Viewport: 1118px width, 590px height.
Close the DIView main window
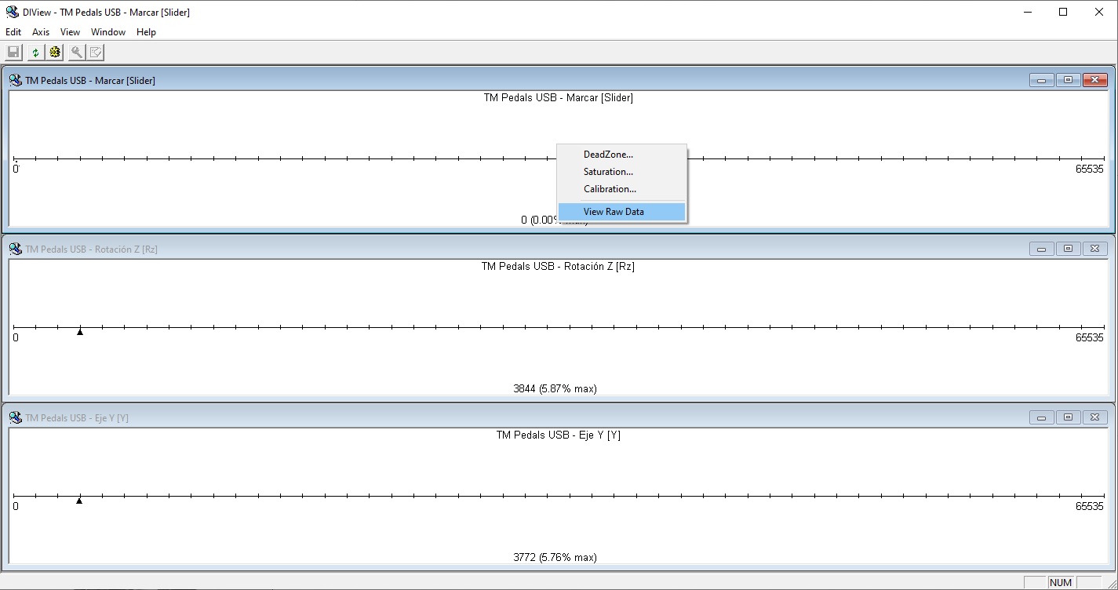(x=1099, y=12)
